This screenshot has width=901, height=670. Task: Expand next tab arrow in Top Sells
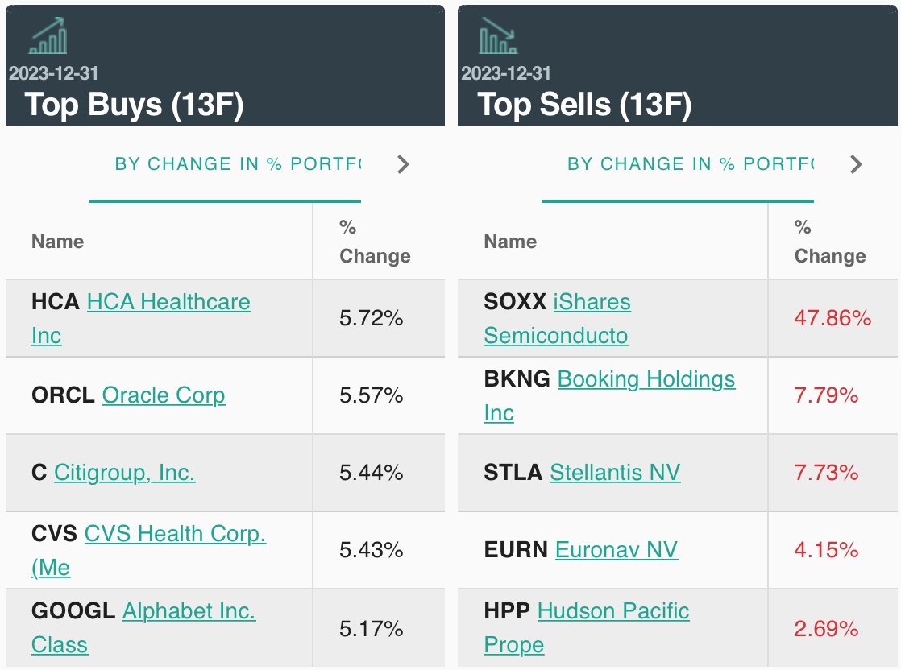point(856,164)
